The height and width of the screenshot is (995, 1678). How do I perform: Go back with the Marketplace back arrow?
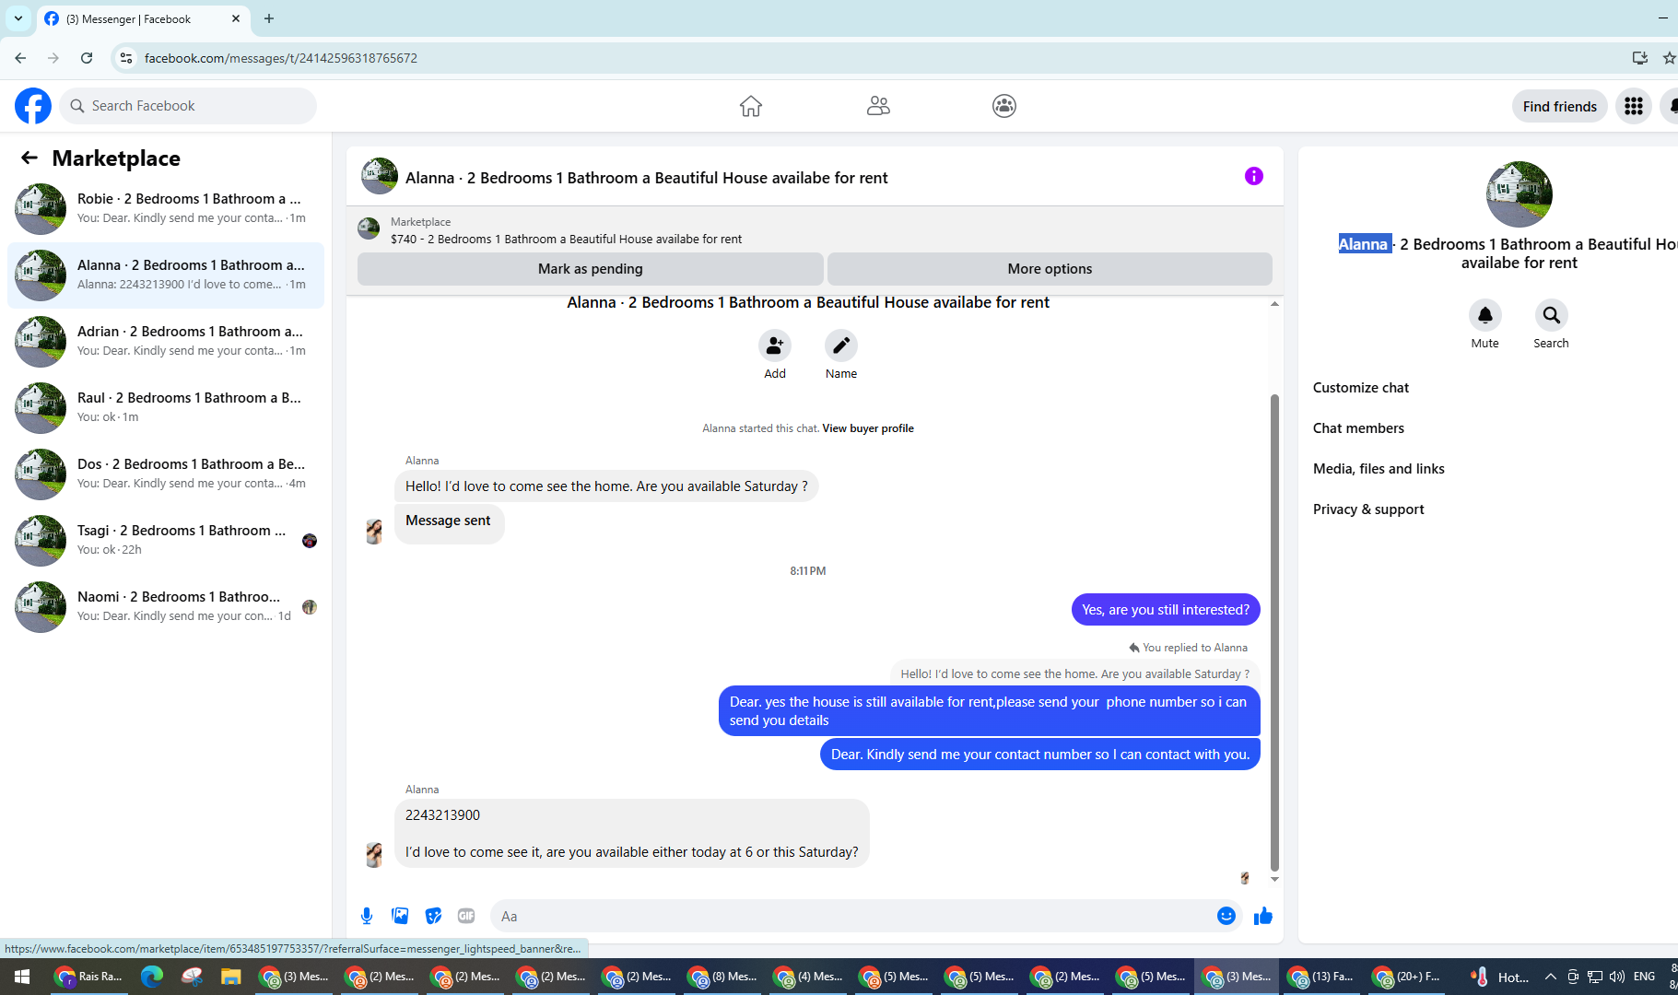pyautogui.click(x=29, y=158)
